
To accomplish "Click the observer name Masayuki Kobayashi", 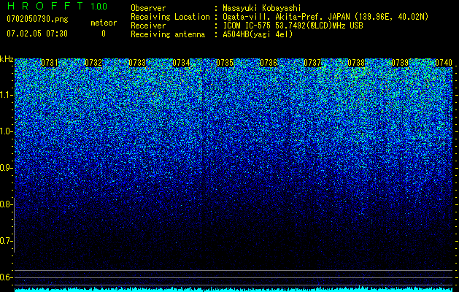I will click(262, 8).
